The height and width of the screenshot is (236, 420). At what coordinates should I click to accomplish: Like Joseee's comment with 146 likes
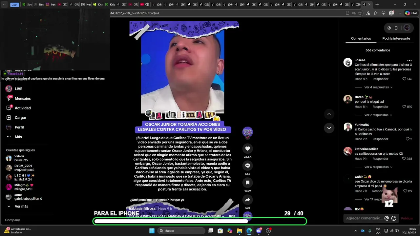[x=404, y=79]
